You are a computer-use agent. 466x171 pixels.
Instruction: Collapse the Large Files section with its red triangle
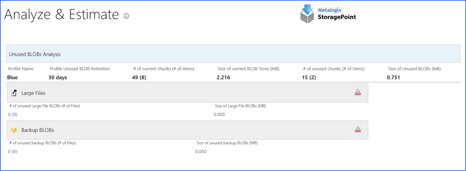click(358, 92)
